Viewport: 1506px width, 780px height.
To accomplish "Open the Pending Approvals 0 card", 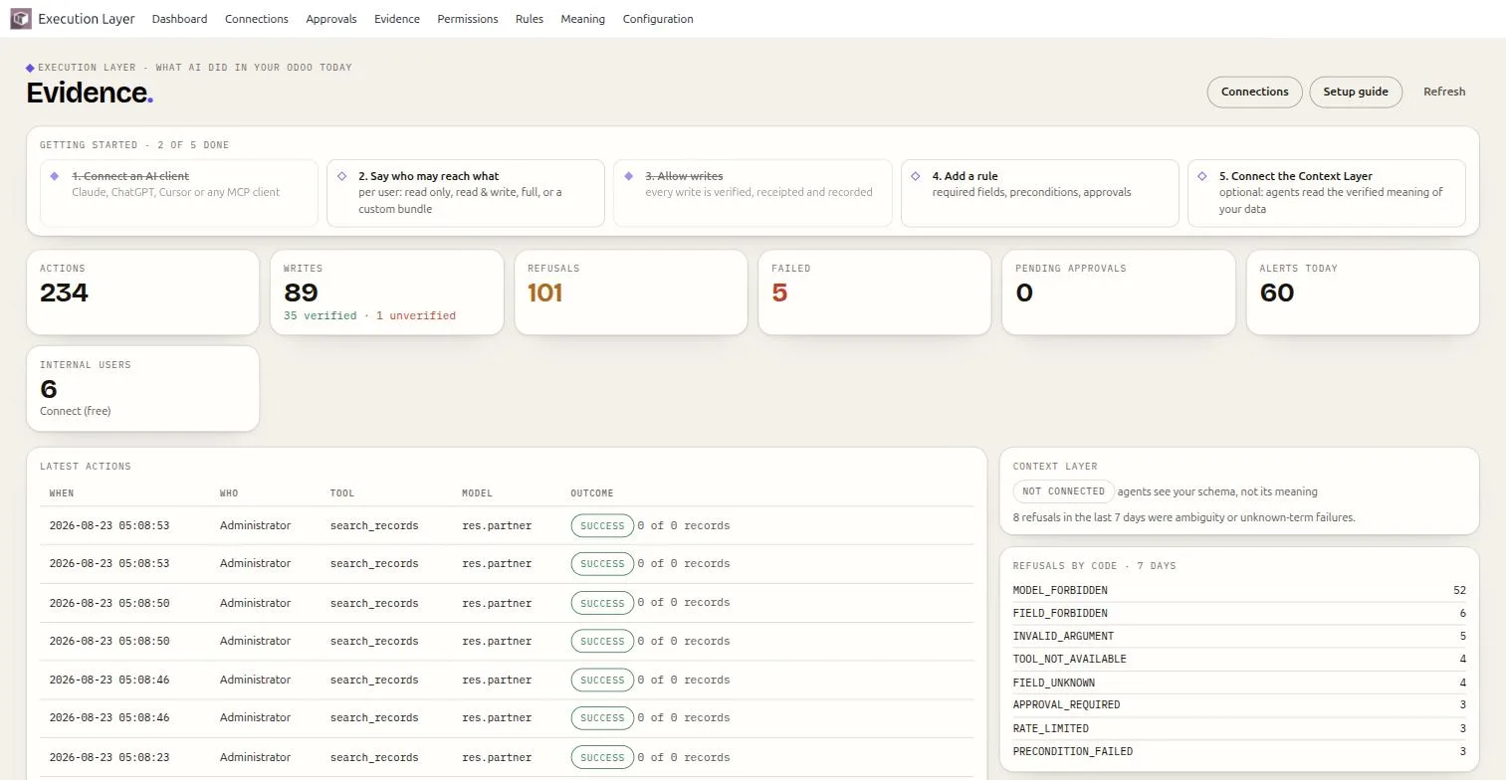I will [1119, 292].
